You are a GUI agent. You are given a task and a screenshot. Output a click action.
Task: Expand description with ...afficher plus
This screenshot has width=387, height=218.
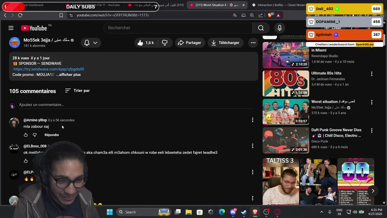coord(68,74)
